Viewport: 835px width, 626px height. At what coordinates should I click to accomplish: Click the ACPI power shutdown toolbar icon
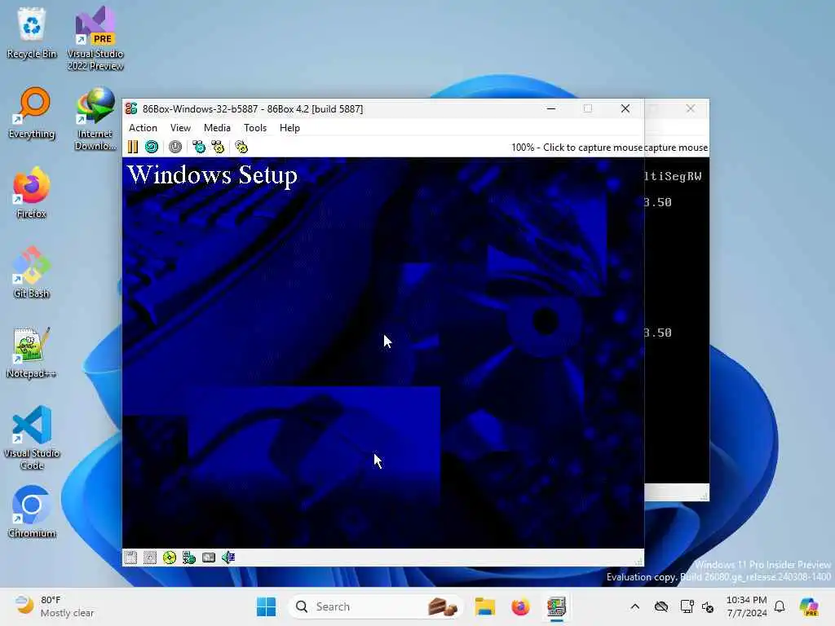click(x=175, y=147)
